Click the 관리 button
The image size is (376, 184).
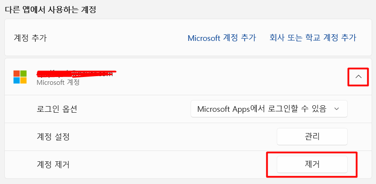[x=312, y=137]
